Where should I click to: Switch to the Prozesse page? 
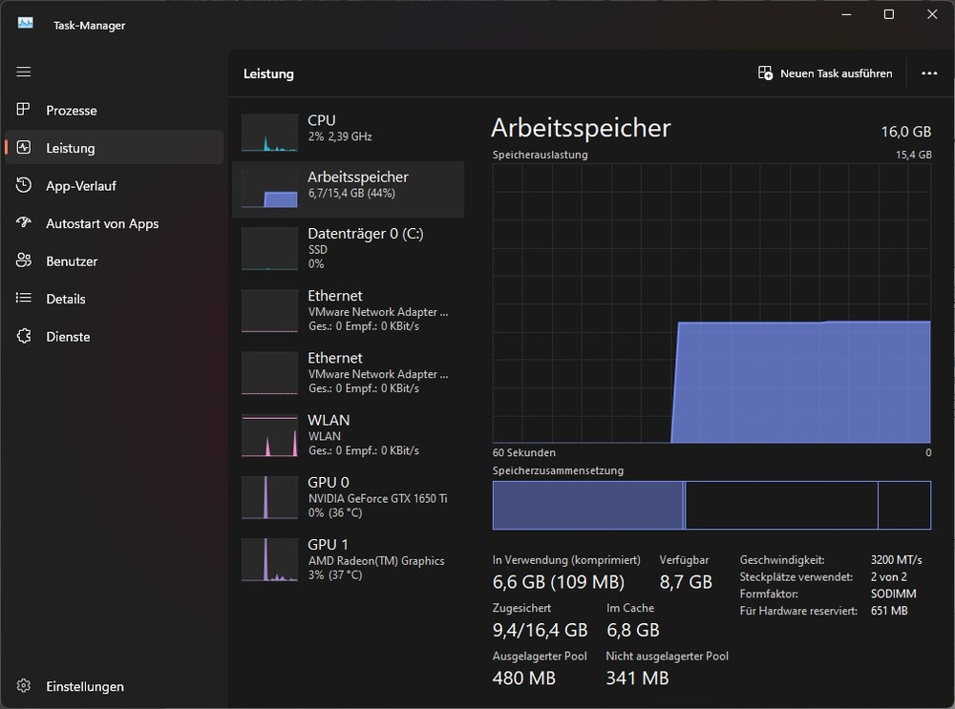(114, 110)
